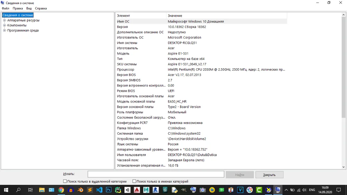
Task: Launch GIMP from the taskbar
Action: (x=184, y=190)
